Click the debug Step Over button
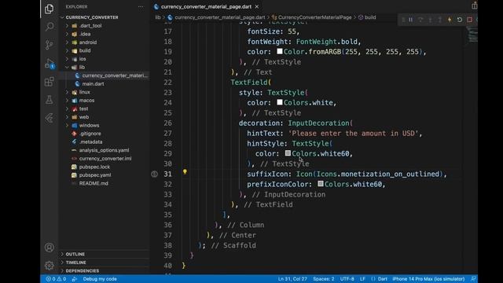503x283 pixels. [x=420, y=20]
